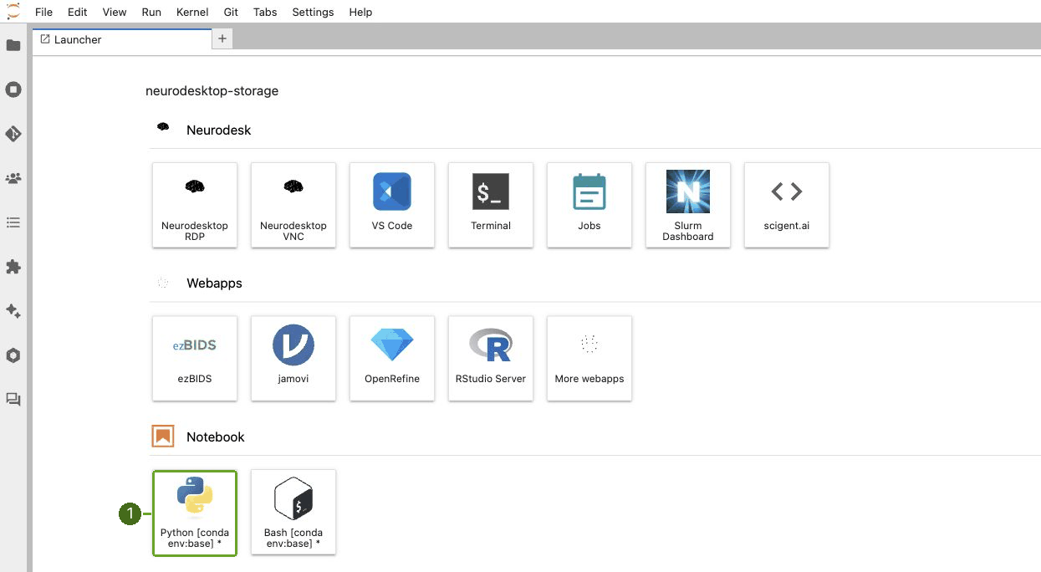Open the Slurm Dashboard
This screenshot has height=572, width=1041.
(688, 205)
